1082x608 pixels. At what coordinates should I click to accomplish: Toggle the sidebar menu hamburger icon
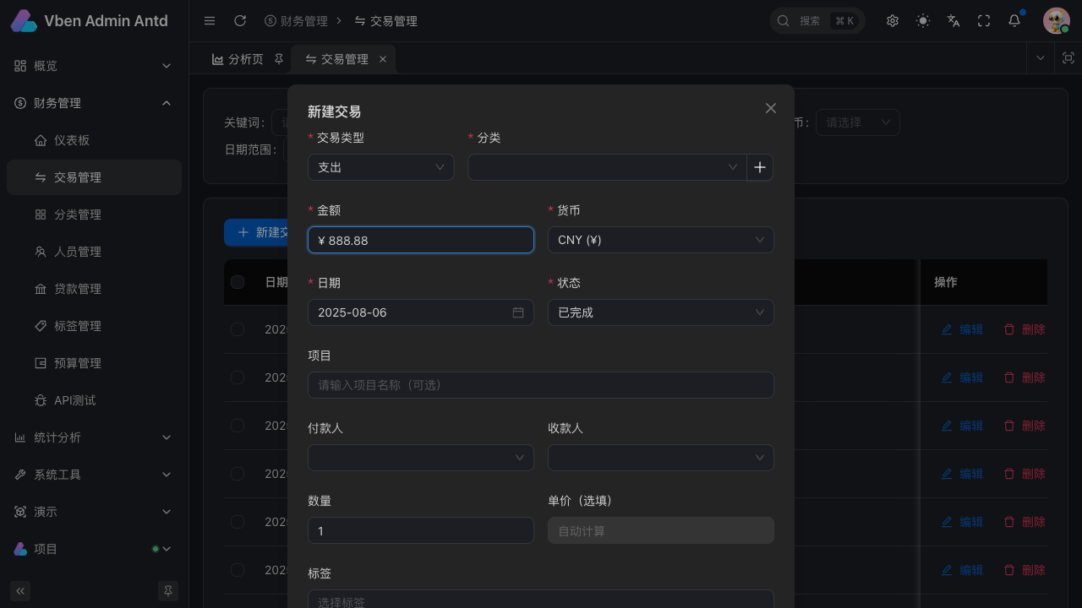pyautogui.click(x=210, y=21)
